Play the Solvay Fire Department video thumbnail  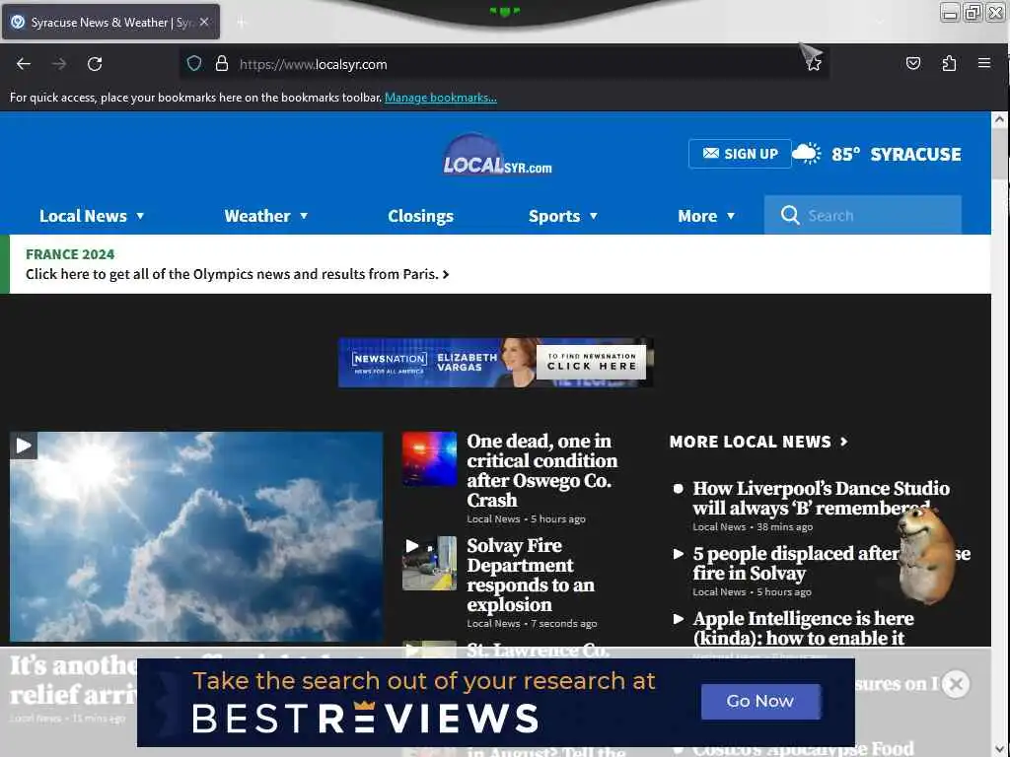[x=430, y=563]
